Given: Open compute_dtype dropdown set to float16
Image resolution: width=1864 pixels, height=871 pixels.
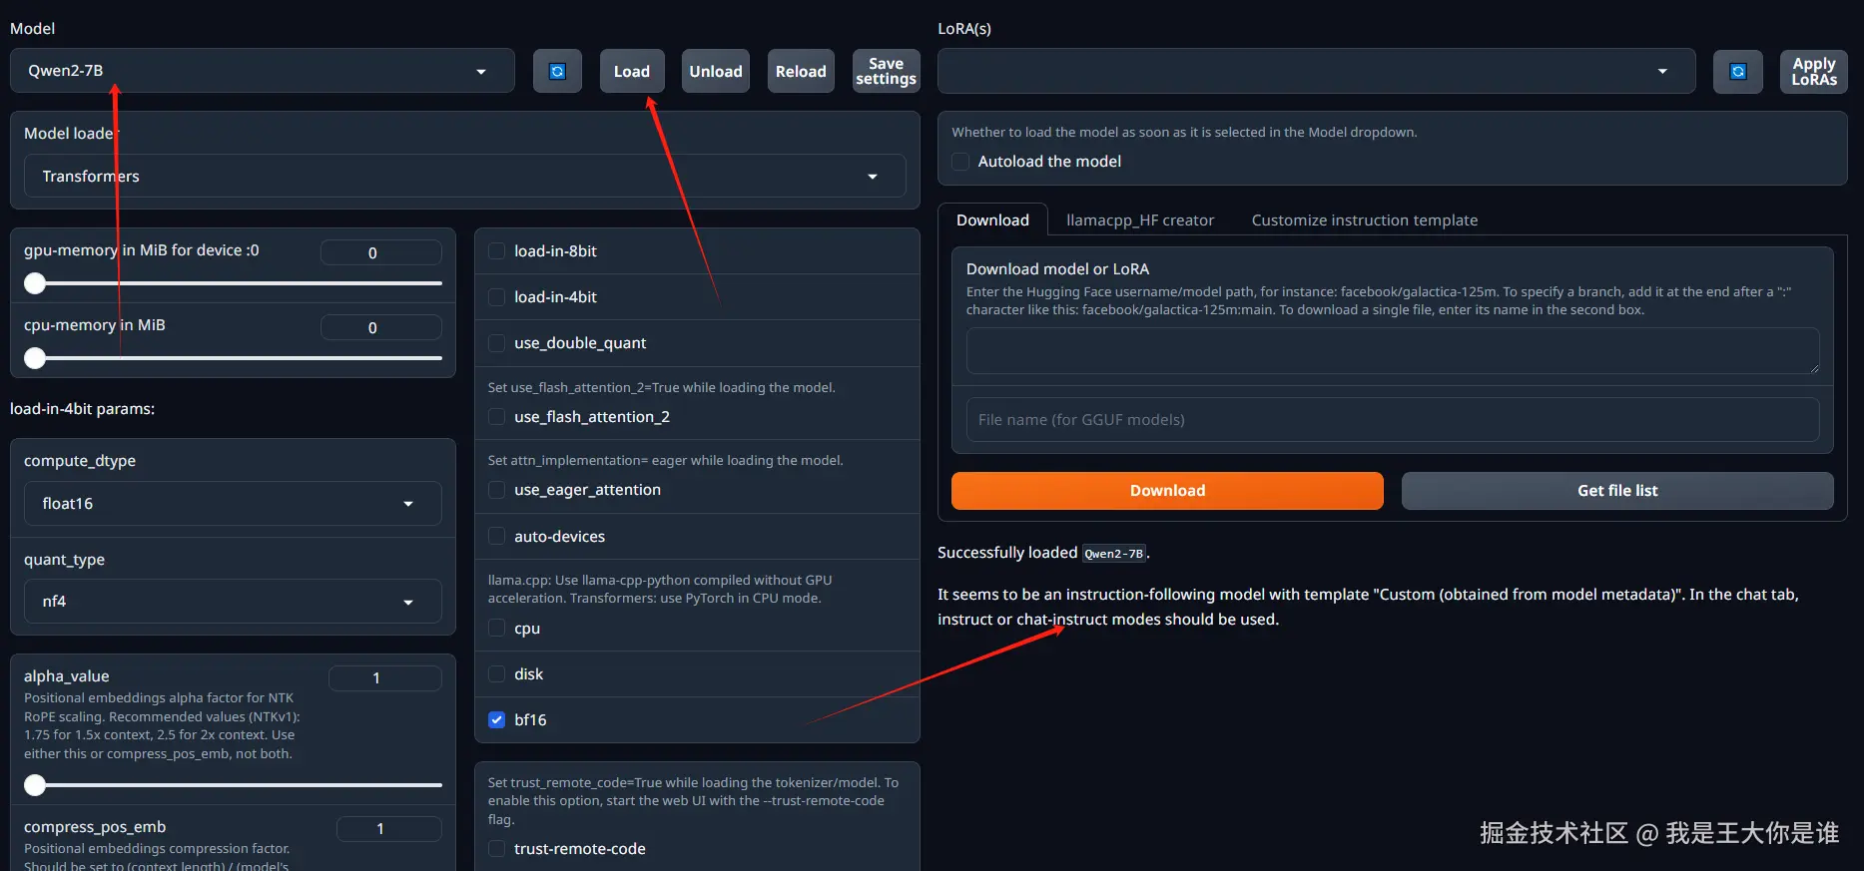Looking at the screenshot, I should (233, 503).
